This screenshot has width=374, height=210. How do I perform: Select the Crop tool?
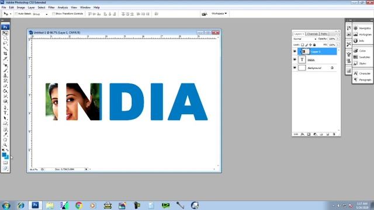pyautogui.click(x=5, y=54)
